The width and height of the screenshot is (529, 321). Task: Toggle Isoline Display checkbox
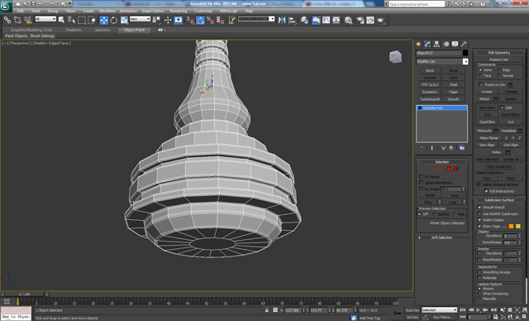click(479, 220)
